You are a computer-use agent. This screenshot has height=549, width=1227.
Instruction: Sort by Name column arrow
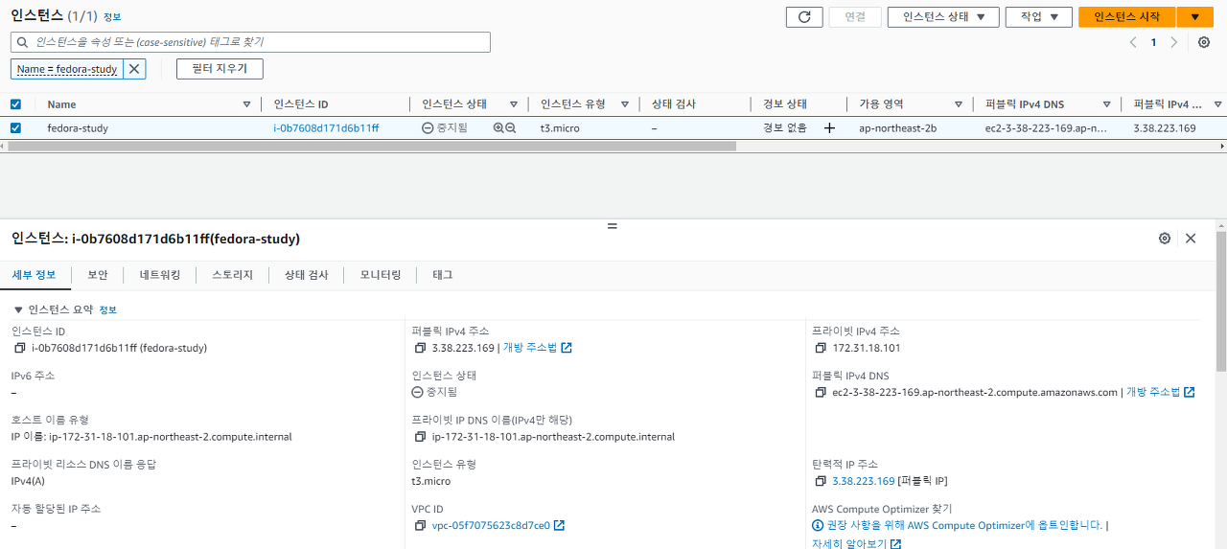click(246, 104)
